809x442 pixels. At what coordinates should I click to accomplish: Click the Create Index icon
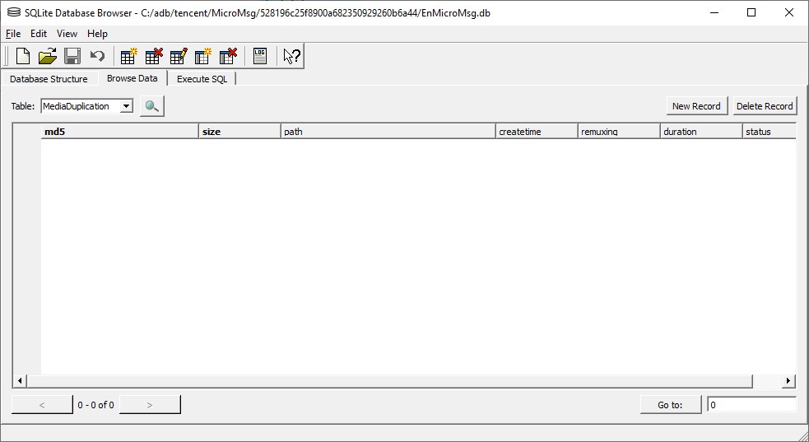(202, 56)
